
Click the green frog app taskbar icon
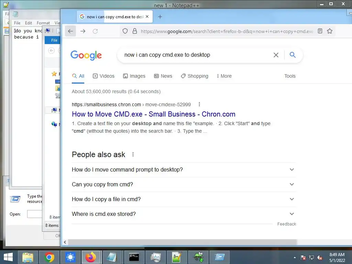point(198,257)
